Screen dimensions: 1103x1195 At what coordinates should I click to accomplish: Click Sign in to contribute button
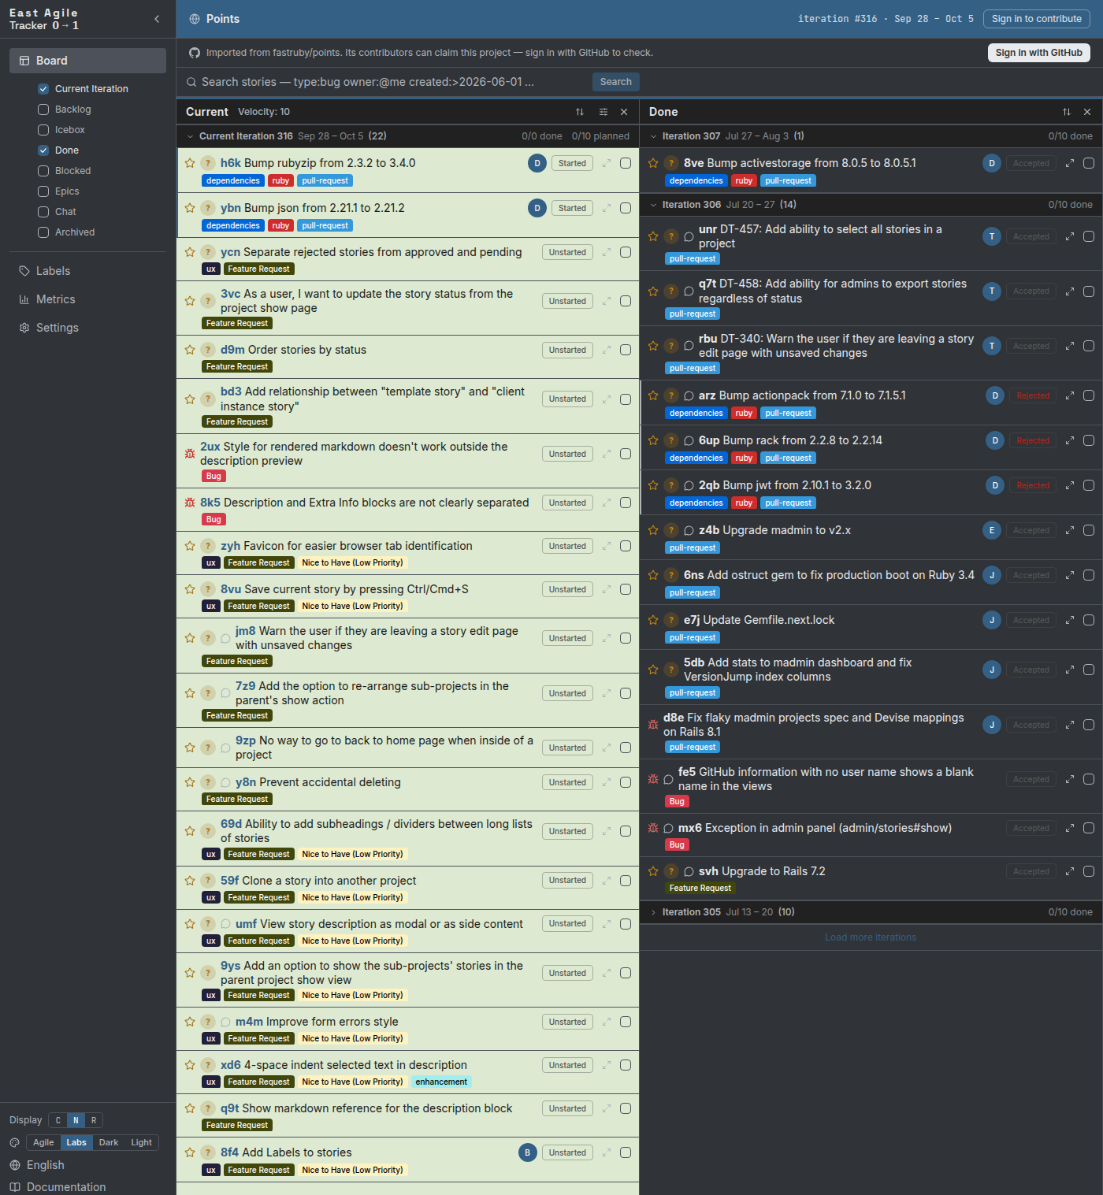(x=1037, y=19)
